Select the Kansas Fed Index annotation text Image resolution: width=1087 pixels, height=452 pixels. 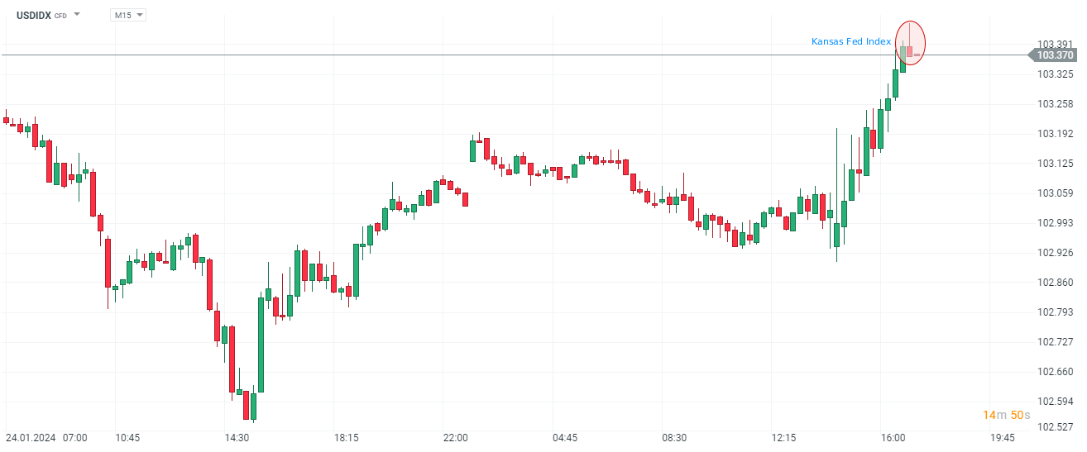pos(851,41)
